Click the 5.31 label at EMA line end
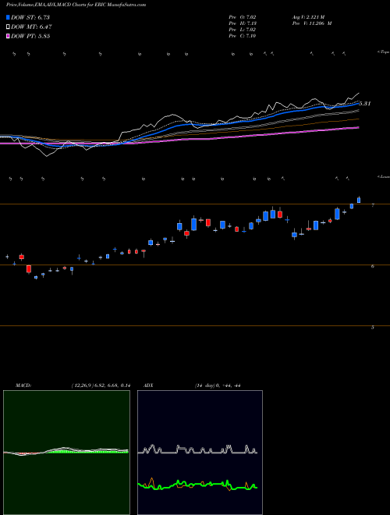 [x=365, y=104]
